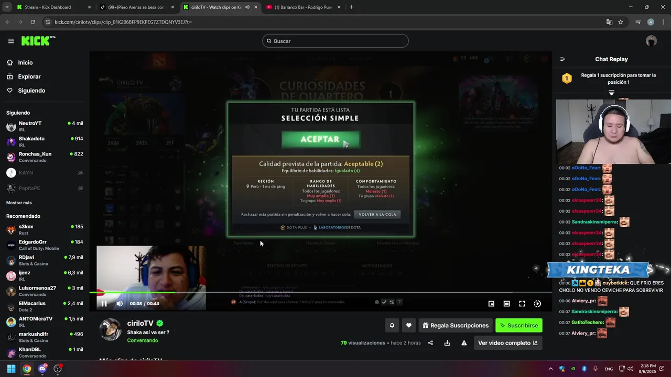Viewport: 671px width, 377px height.
Task: Open NeutroYT channel
Action: tap(45, 126)
